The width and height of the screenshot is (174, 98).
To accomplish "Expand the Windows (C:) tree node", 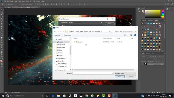I will coord(55,58).
